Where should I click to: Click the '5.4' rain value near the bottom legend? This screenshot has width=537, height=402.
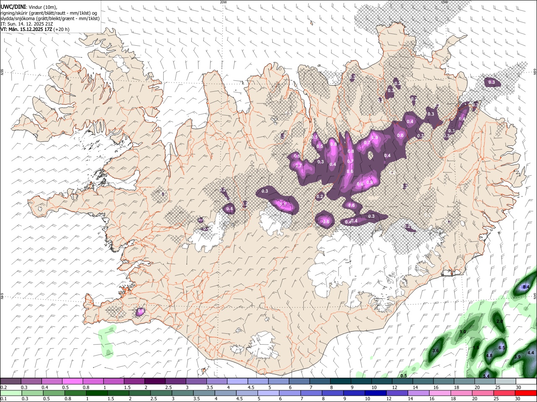(x=487, y=376)
